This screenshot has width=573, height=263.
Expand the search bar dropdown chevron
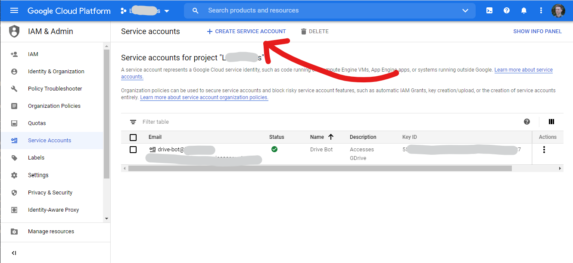tap(465, 11)
